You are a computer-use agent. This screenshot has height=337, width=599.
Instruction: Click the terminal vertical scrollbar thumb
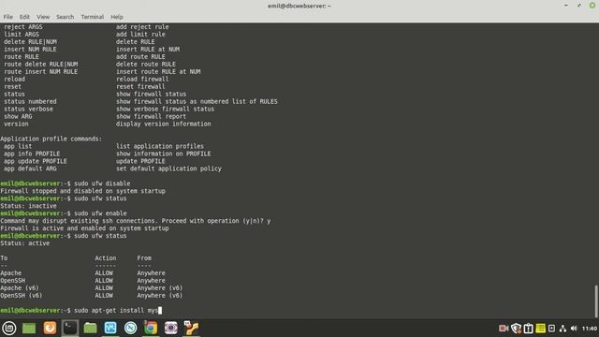coord(596,300)
